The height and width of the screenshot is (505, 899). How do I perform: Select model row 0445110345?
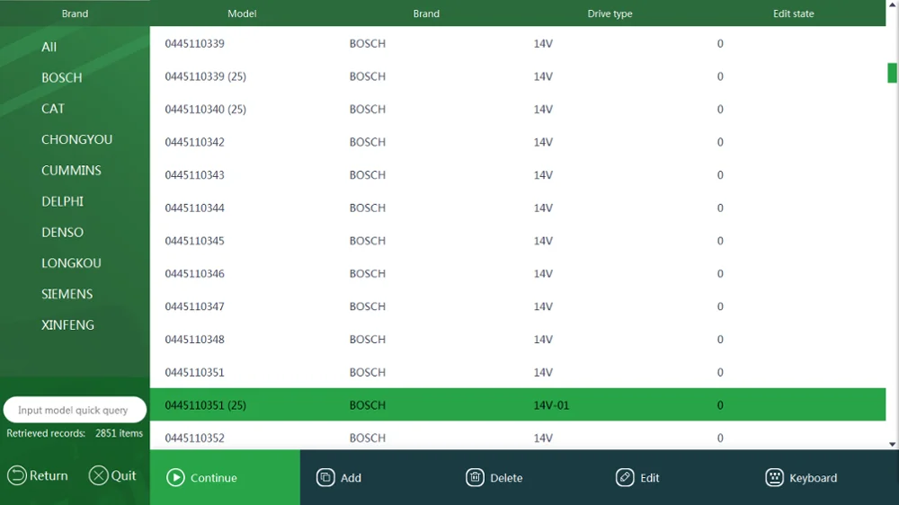518,241
